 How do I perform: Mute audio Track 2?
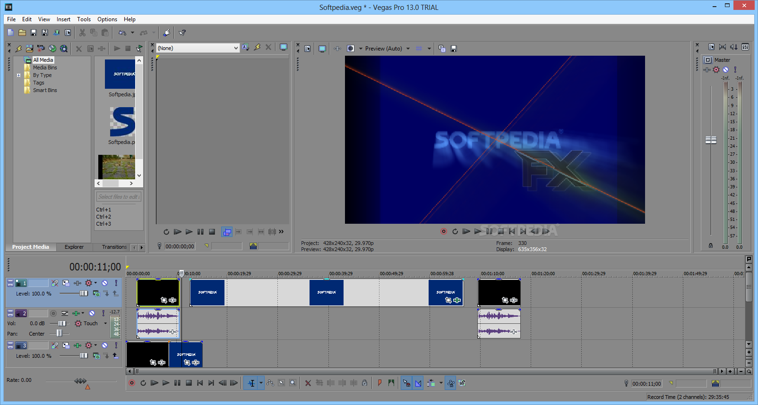[x=92, y=313]
